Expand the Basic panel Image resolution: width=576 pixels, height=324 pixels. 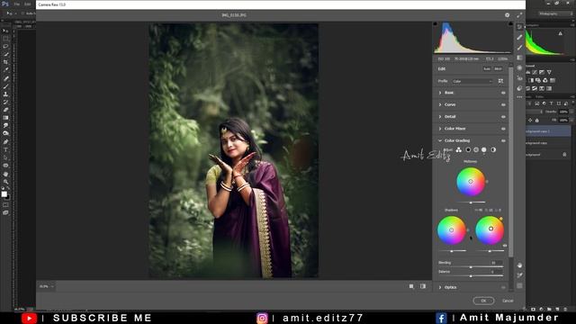point(440,93)
